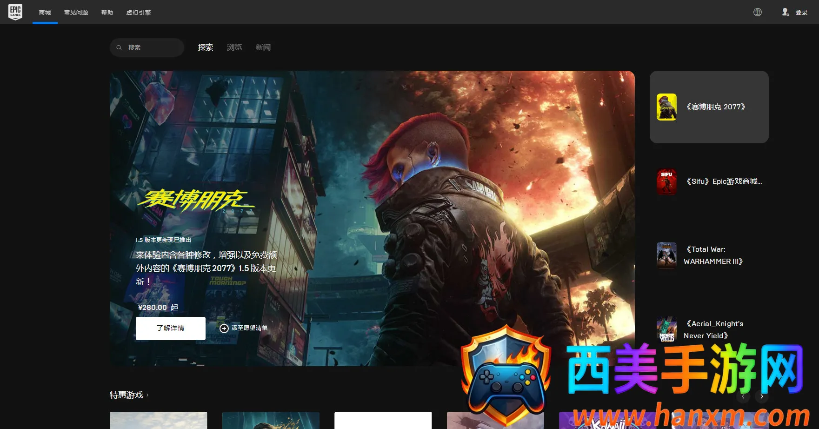The image size is (819, 429).
Task: Open the language selection globe icon
Action: coord(757,12)
